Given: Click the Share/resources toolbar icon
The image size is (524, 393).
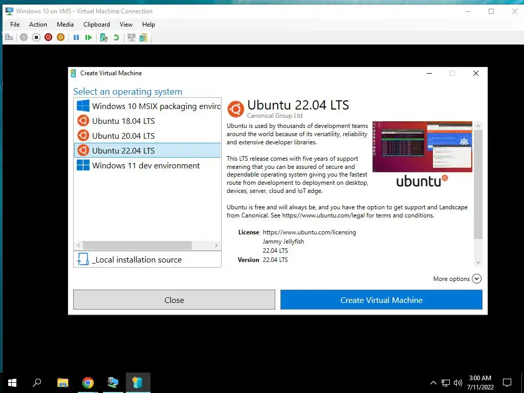Looking at the screenshot, I should click(143, 37).
